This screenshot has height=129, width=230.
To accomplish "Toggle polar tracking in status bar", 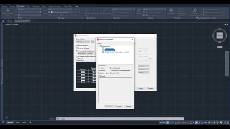I will point(179,123).
